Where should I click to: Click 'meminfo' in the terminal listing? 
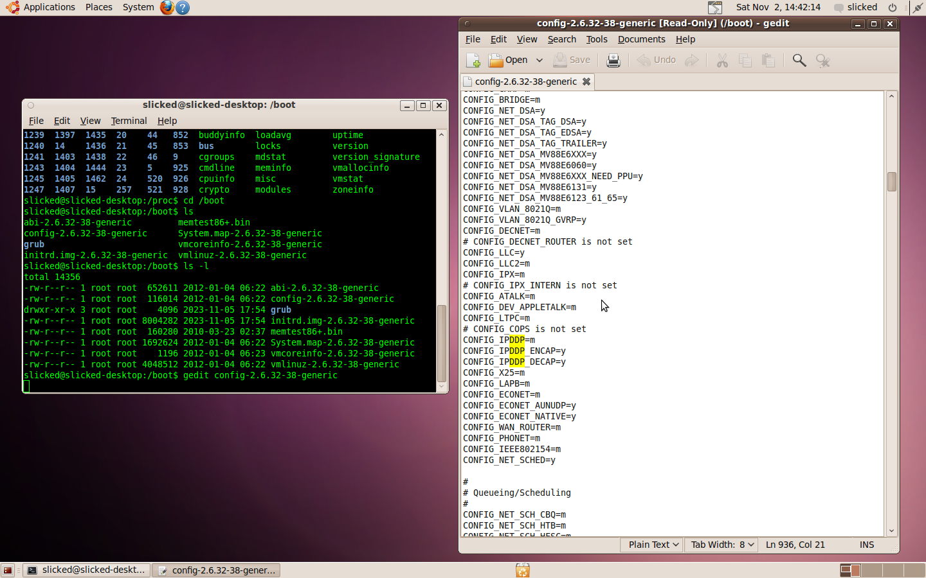point(273,168)
